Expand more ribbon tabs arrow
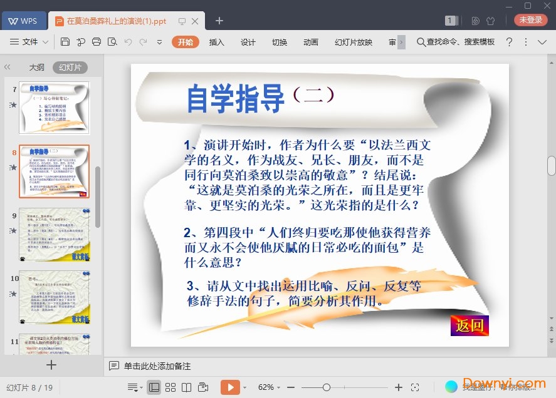This screenshot has width=556, height=398. tap(401, 42)
